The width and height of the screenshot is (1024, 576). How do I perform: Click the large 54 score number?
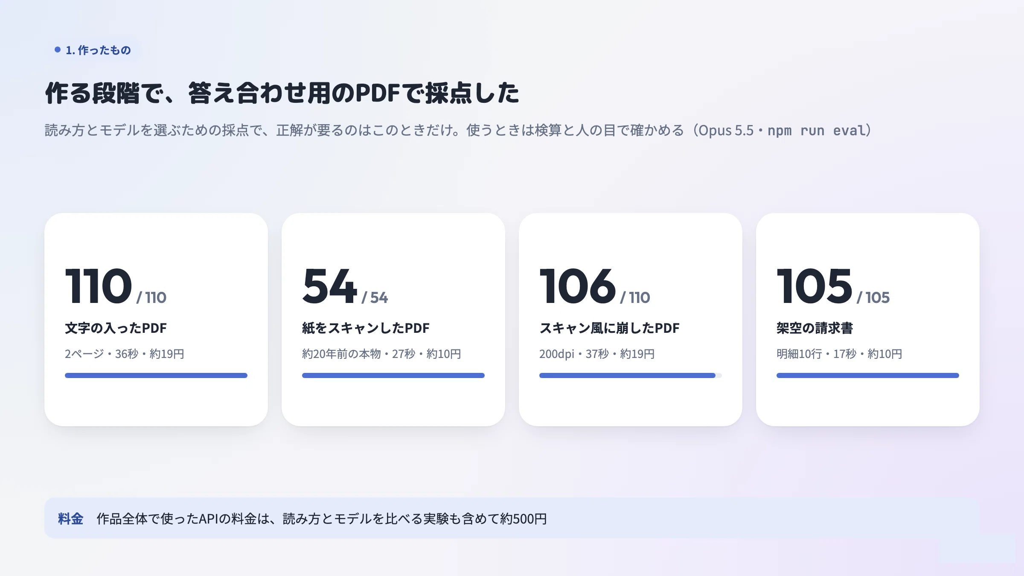pyautogui.click(x=329, y=286)
